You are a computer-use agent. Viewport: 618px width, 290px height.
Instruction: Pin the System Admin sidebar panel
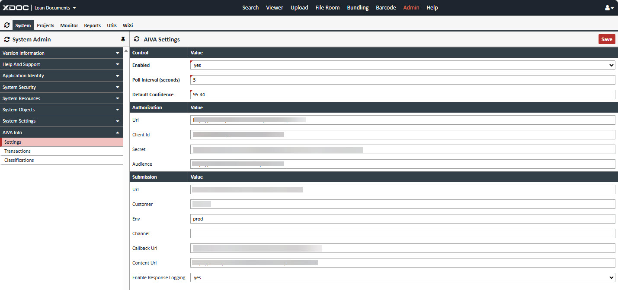pyautogui.click(x=123, y=39)
